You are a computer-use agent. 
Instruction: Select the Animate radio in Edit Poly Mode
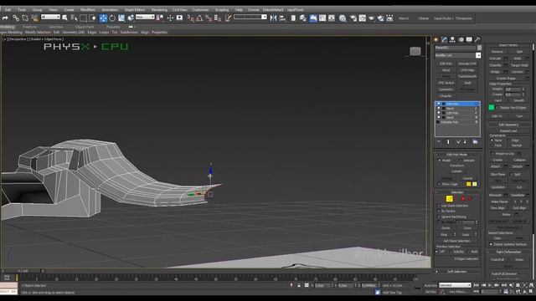pos(460,161)
